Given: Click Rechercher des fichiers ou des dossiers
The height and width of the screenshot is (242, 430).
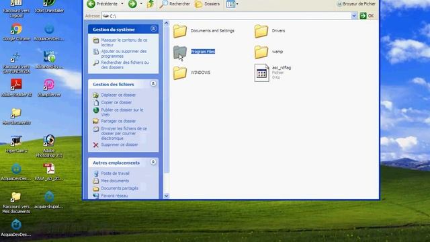Looking at the screenshot, I should (125, 65).
